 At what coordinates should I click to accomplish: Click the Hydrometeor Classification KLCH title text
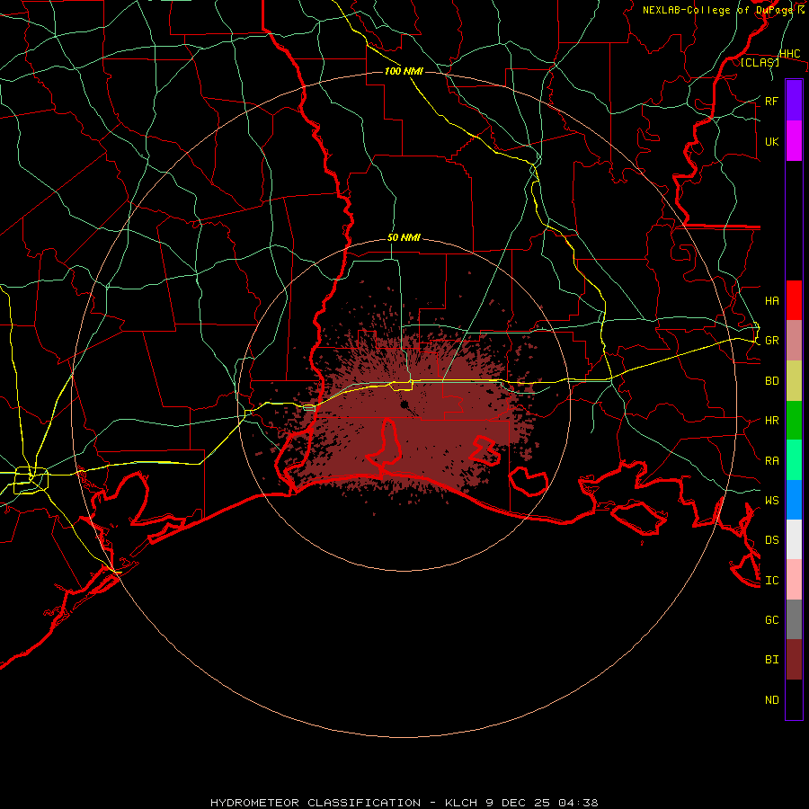(404, 803)
